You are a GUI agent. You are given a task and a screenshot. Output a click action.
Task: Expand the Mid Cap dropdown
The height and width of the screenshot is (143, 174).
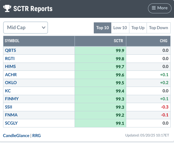pos(25,27)
